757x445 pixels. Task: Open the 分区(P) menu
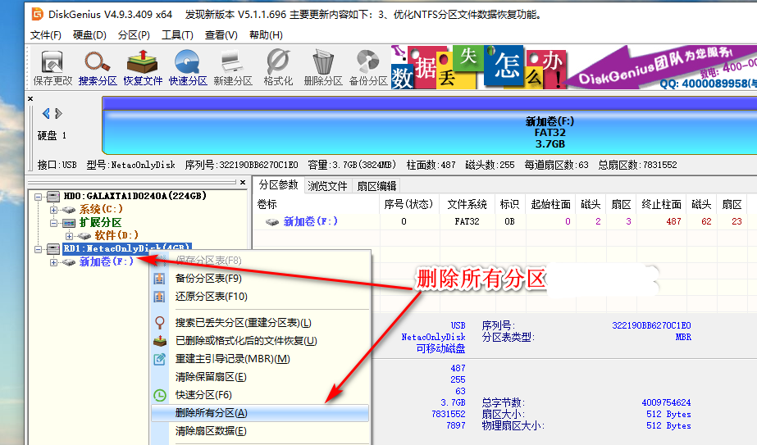click(134, 35)
